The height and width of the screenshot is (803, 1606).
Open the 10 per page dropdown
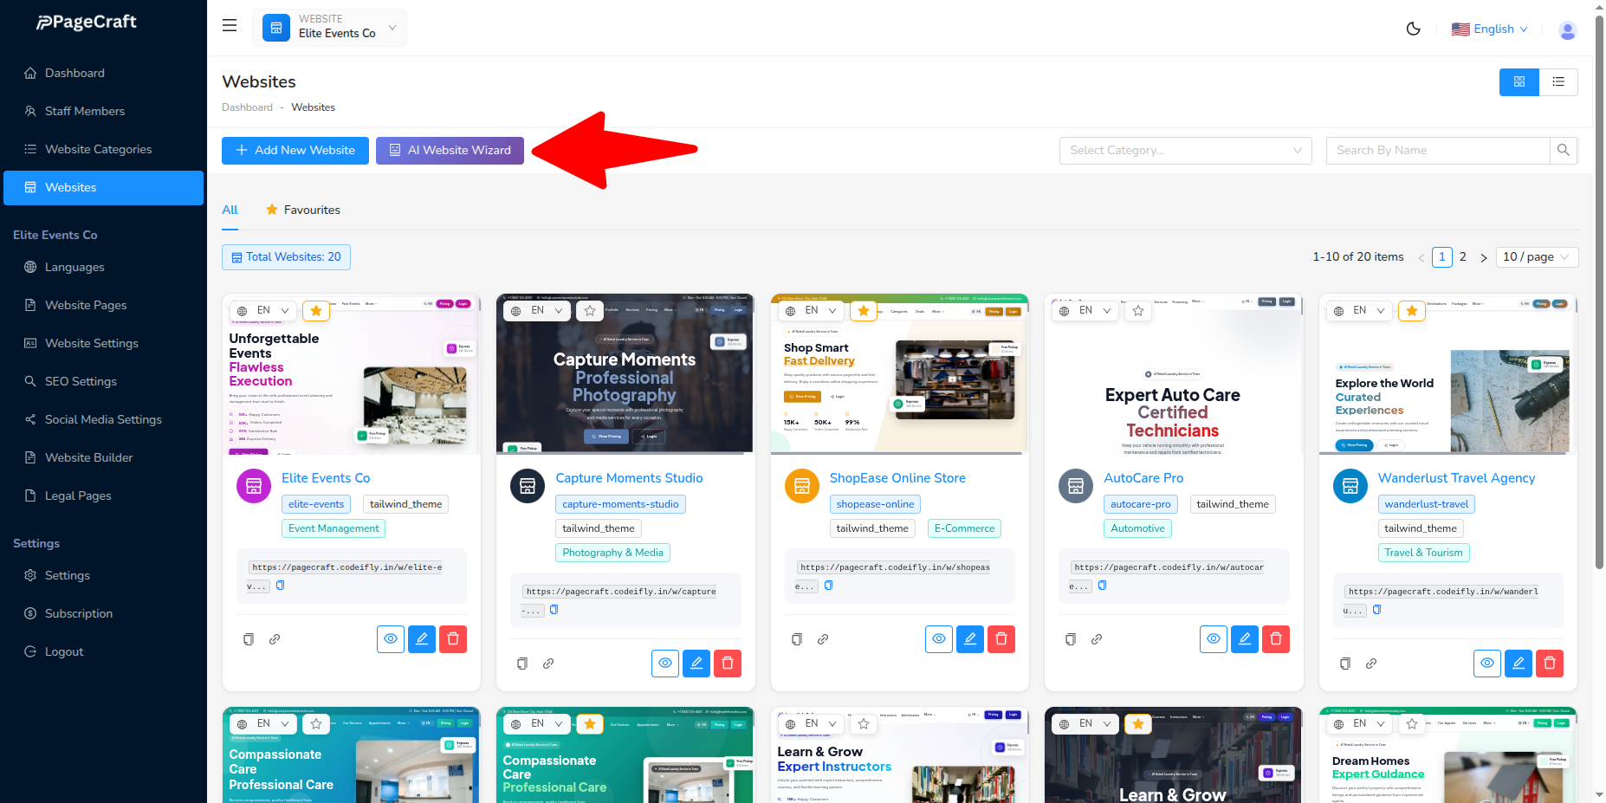[1537, 256]
